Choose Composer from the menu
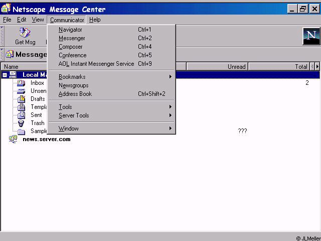 click(x=112, y=47)
